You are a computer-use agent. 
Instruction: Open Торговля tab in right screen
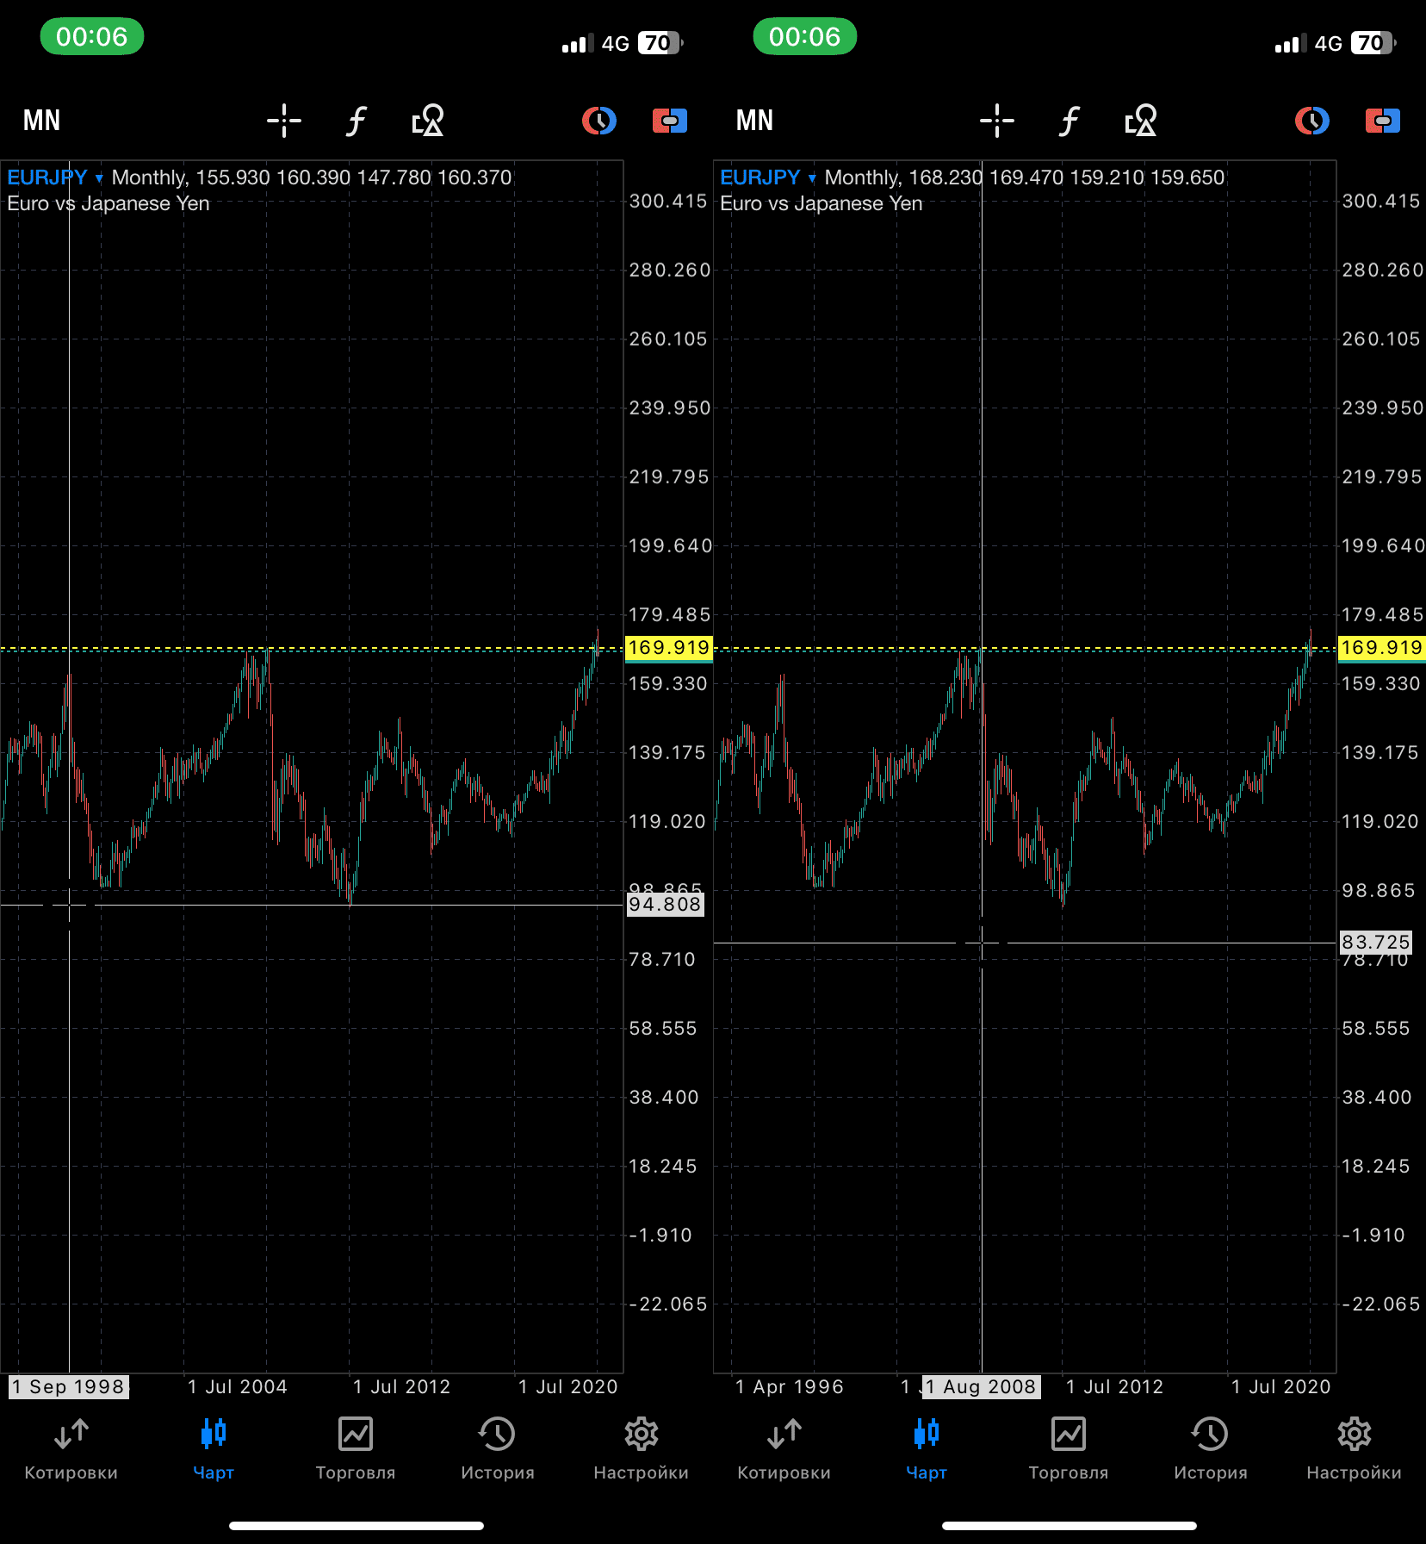click(x=1069, y=1449)
